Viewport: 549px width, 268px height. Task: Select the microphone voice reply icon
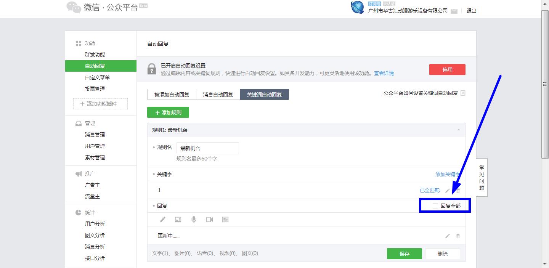pos(194,219)
